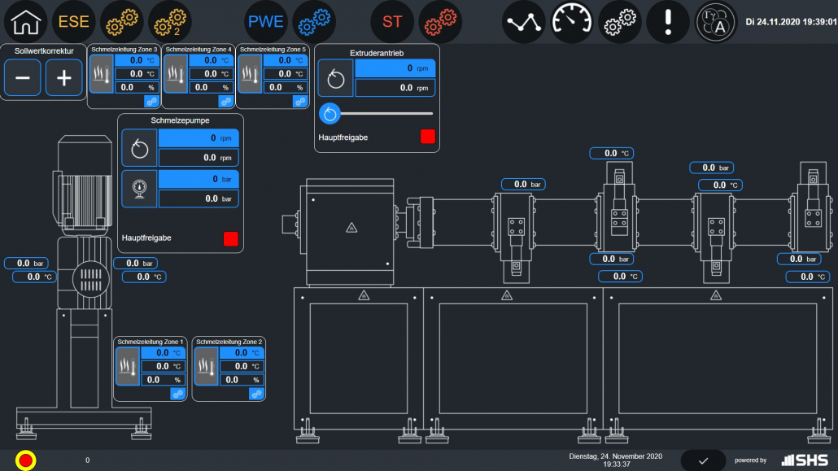Open the alarm exclamation icon
The image size is (838, 471).
pyautogui.click(x=667, y=22)
